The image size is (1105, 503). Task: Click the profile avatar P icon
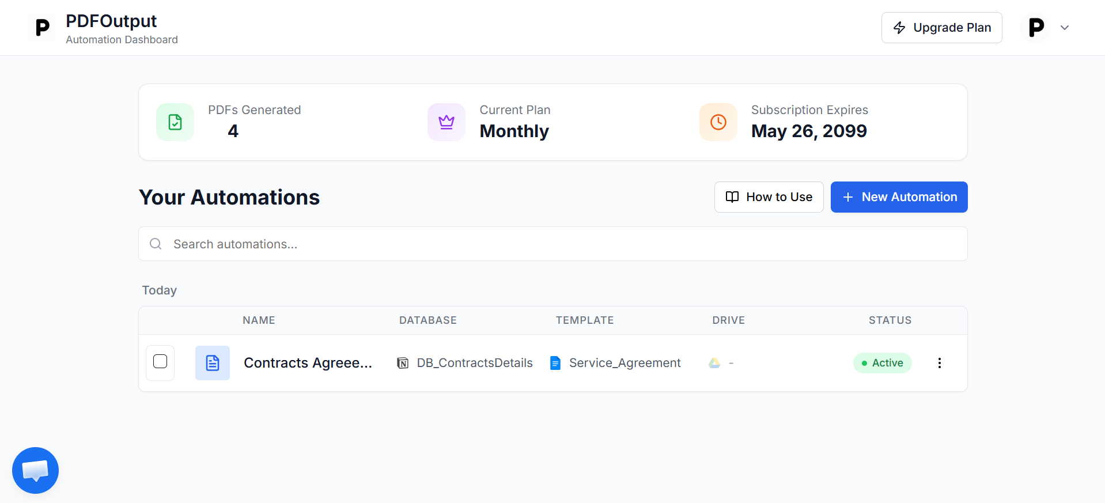coord(1036,28)
